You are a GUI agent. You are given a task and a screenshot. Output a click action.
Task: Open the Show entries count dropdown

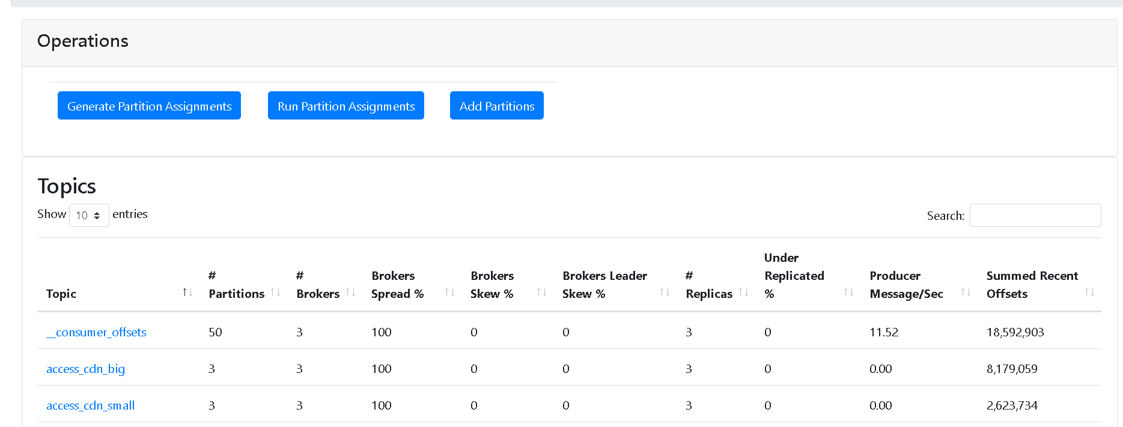[x=89, y=215]
